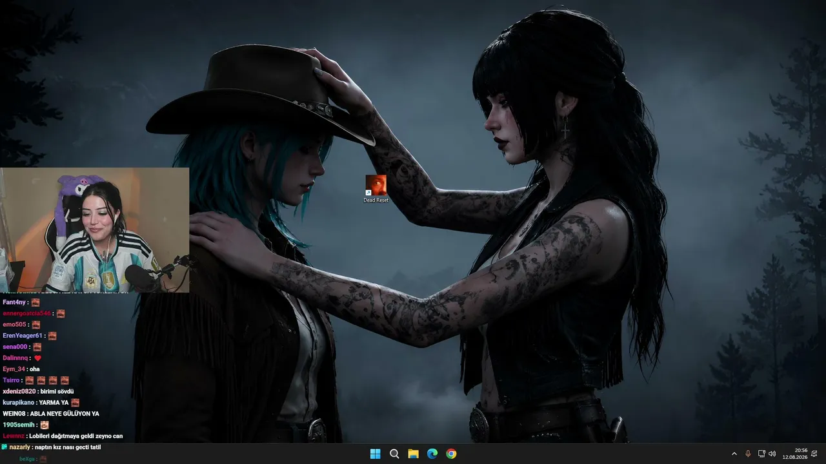
Task: Click the emote after kurapikano's YARMA YA
Action: (75, 403)
